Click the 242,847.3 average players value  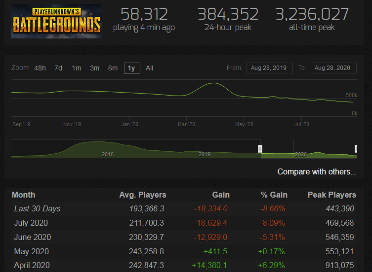pos(146,266)
